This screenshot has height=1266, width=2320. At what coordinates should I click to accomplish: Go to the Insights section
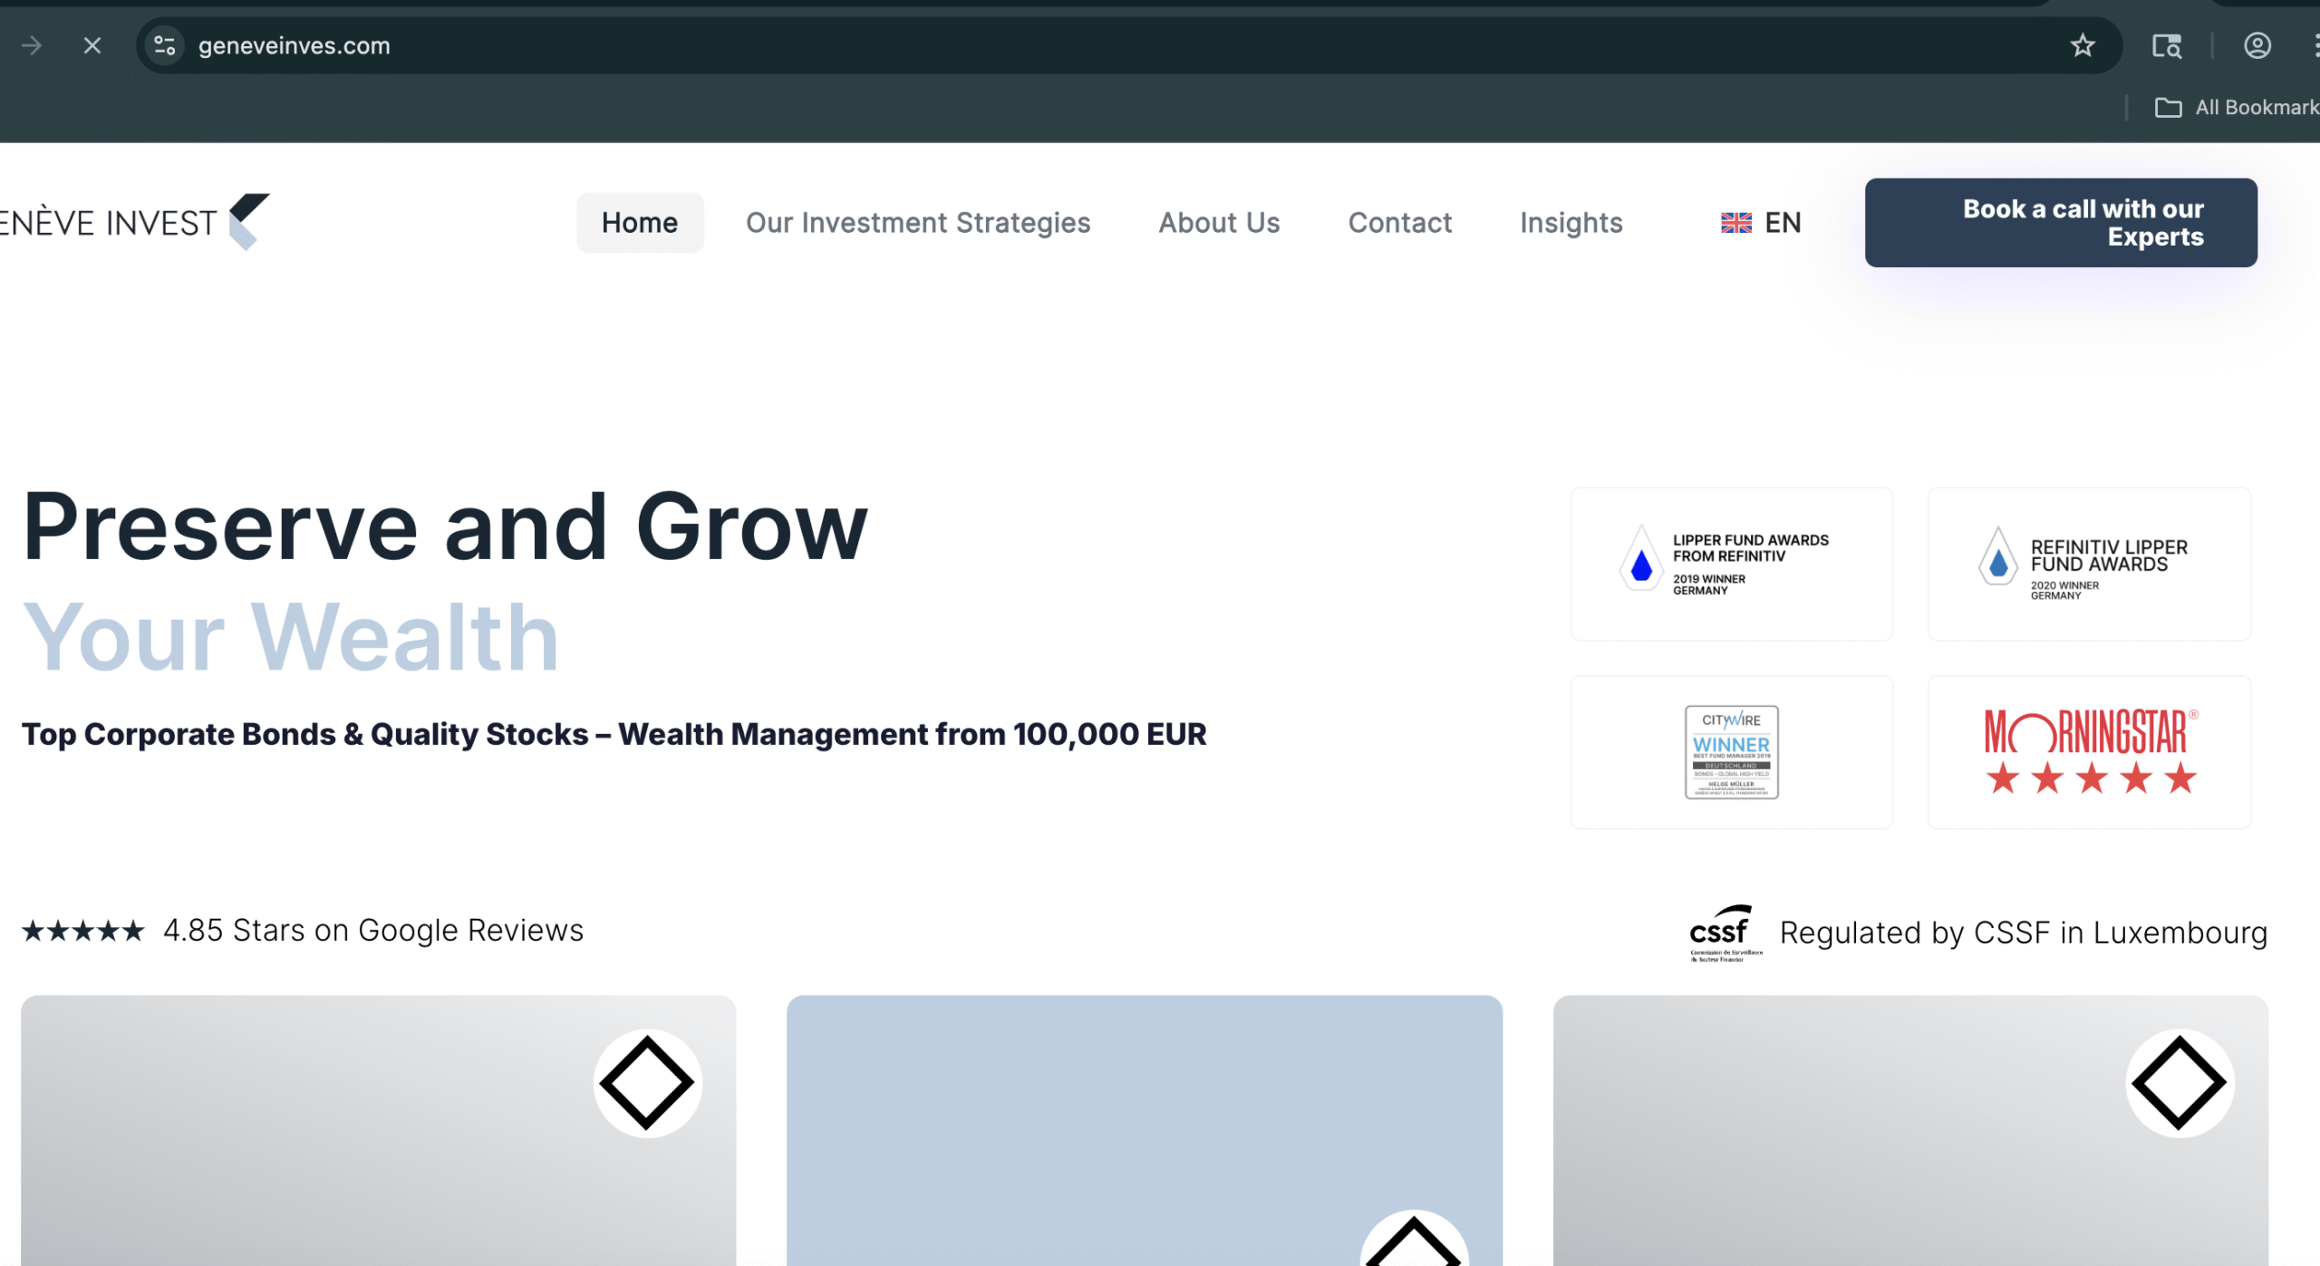click(1571, 223)
